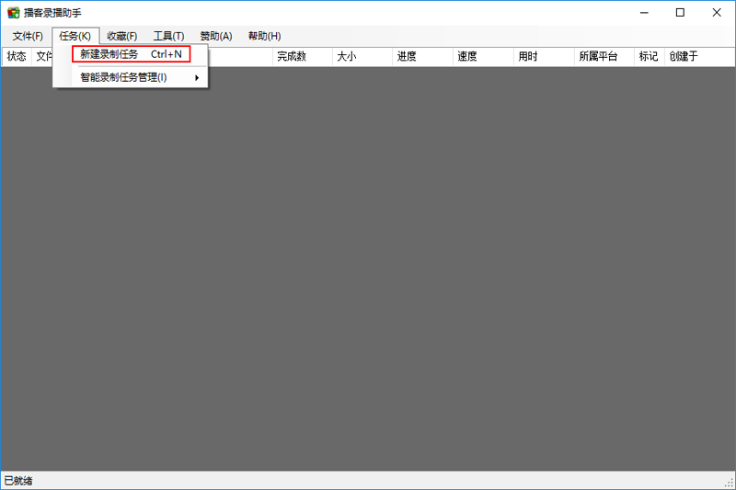Open the 帮助(H) menu

click(x=264, y=36)
